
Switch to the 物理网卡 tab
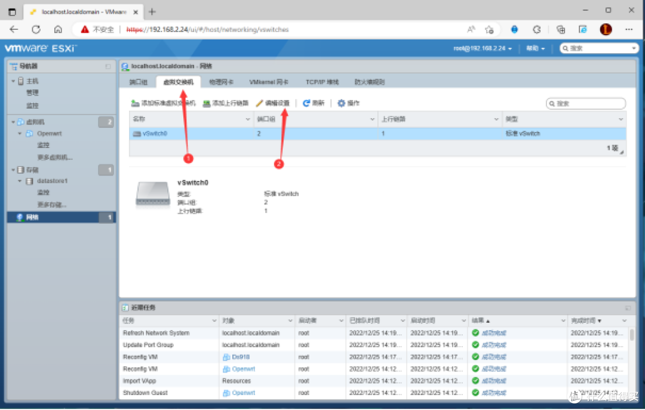(220, 82)
